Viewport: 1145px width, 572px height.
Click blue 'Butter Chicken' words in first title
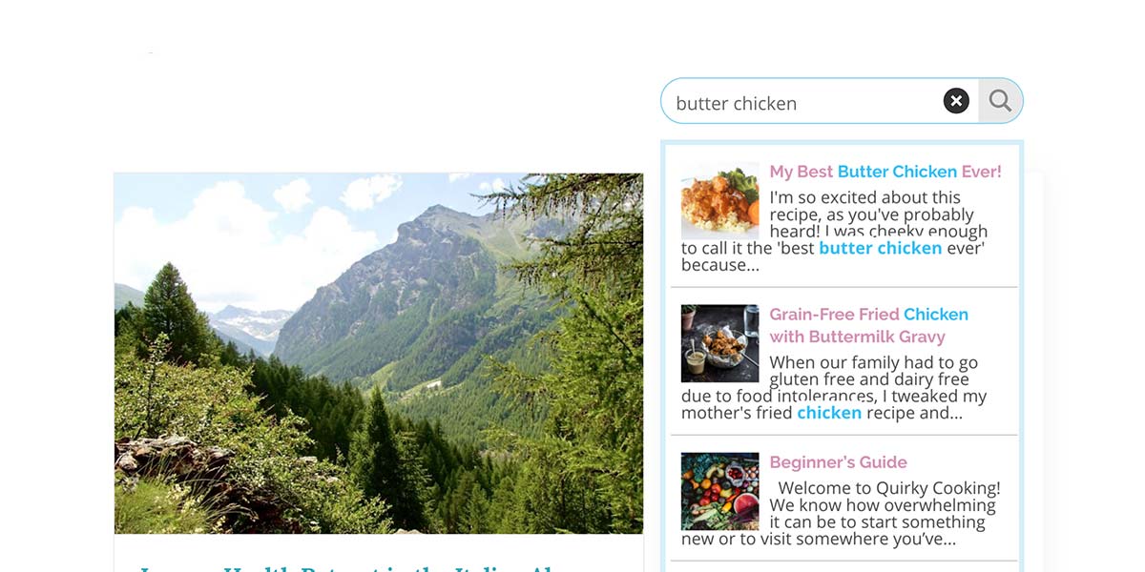pyautogui.click(x=897, y=172)
